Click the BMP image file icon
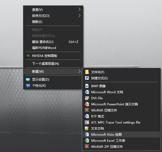The width and height of the screenshot is (162, 152). click(87, 86)
